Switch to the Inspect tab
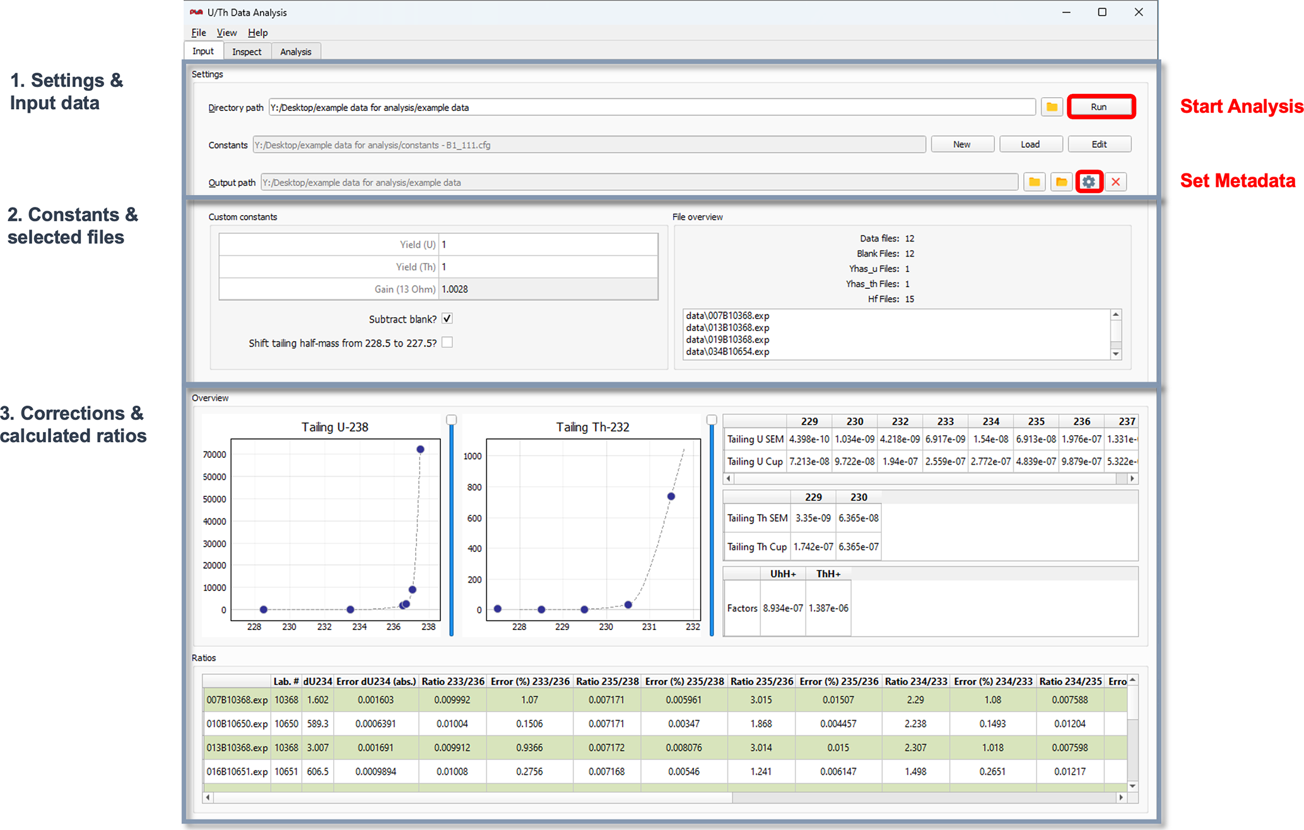The image size is (1304, 830). click(x=246, y=52)
